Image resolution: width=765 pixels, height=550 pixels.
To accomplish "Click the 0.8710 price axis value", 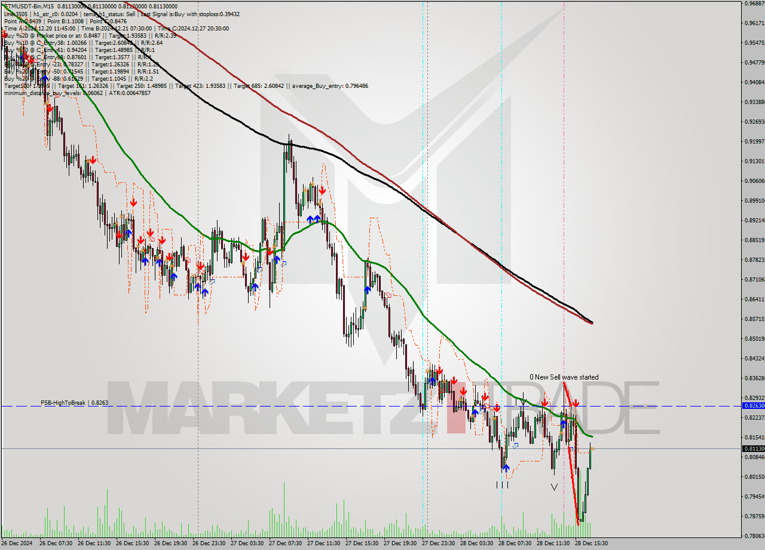I will click(754, 279).
